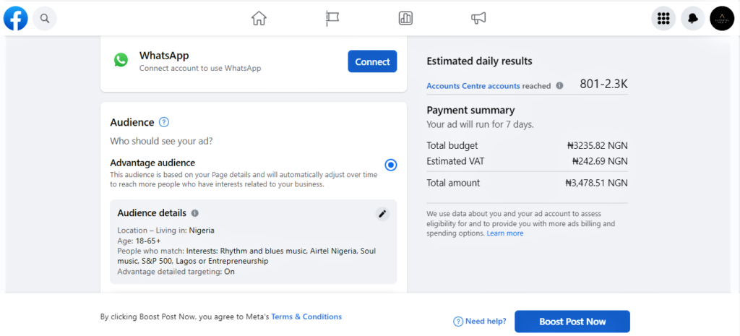Open Pages flag icon in top nav
The height and width of the screenshot is (336, 740).
[332, 18]
